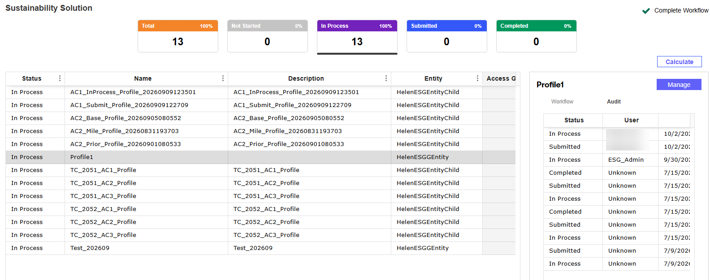710x280 pixels.
Task: Sort by the Status column header
Action: coord(31,78)
